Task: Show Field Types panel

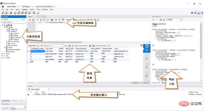Action: (x=147, y=65)
